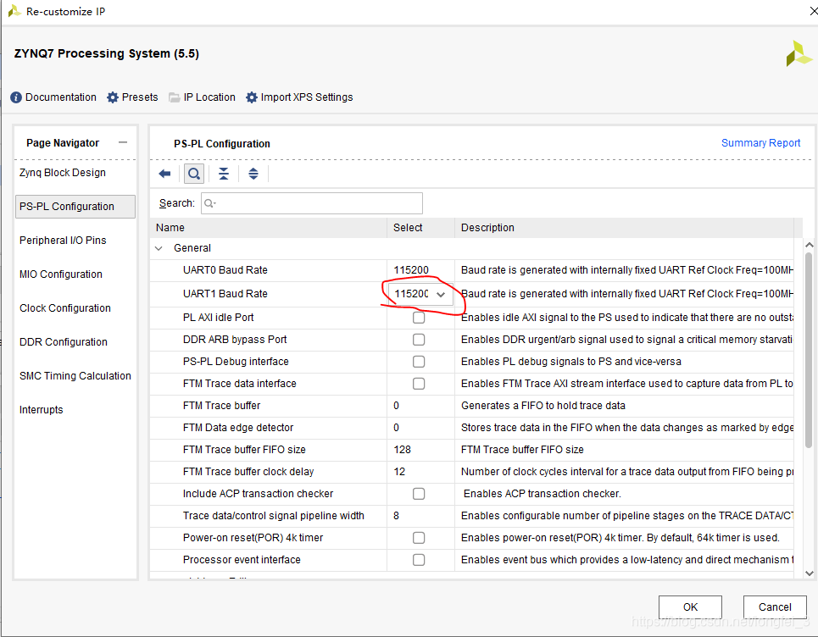Click FTM Trace buffer FIFO size value 128

pos(402,449)
